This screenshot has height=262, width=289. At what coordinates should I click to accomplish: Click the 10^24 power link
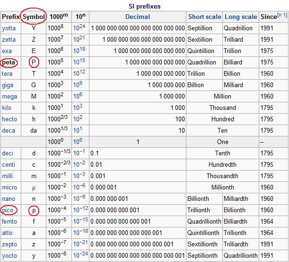click(79, 28)
